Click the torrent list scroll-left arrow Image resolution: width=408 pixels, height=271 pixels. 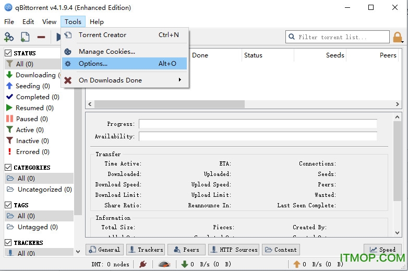click(x=90, y=104)
